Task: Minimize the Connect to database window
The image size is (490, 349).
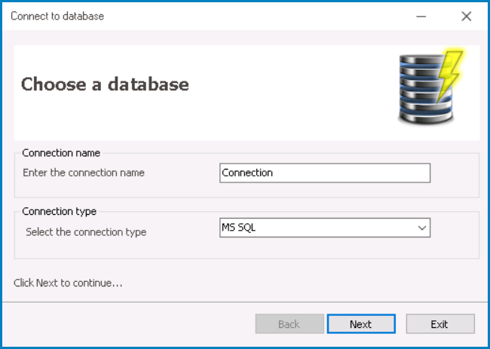Action: pos(421,16)
